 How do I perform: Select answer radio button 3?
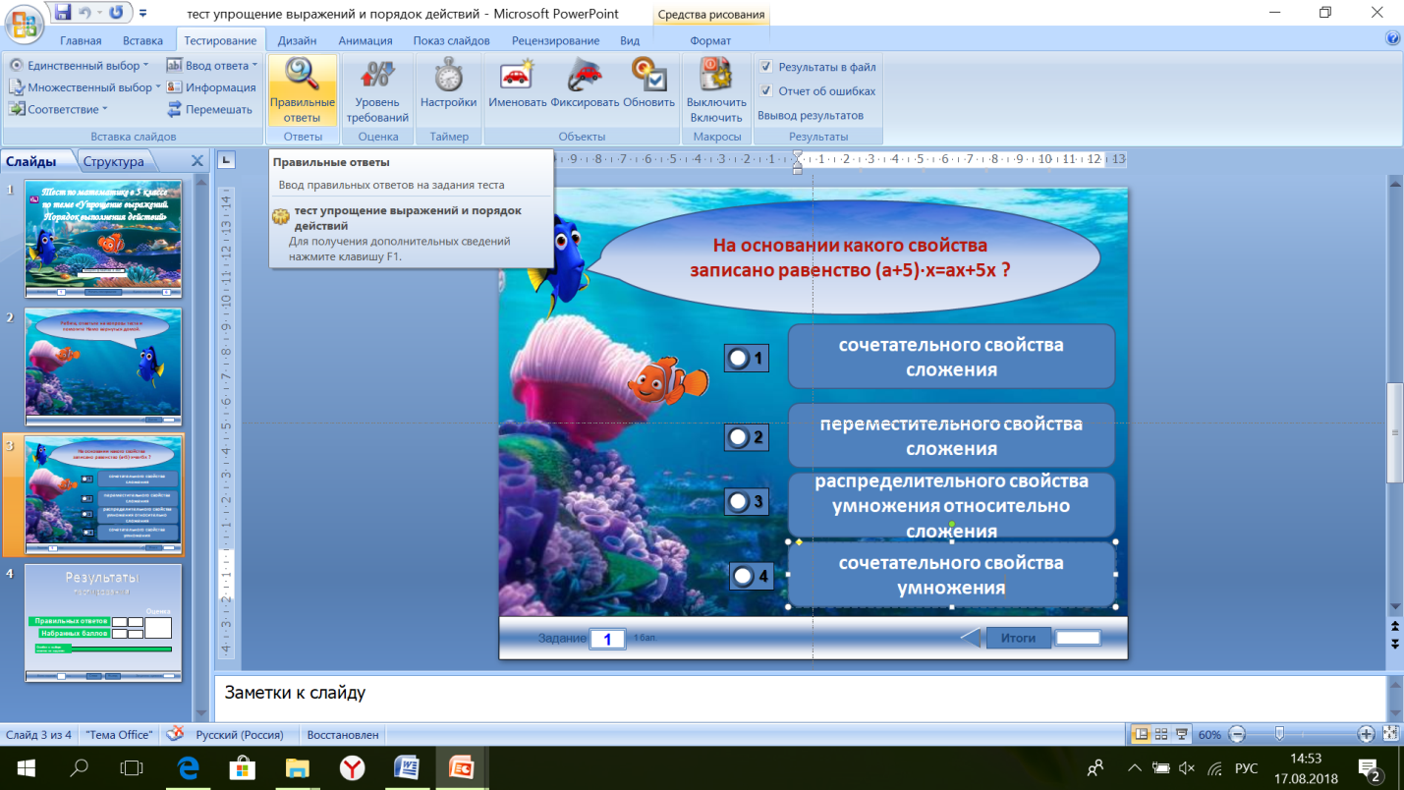(738, 502)
